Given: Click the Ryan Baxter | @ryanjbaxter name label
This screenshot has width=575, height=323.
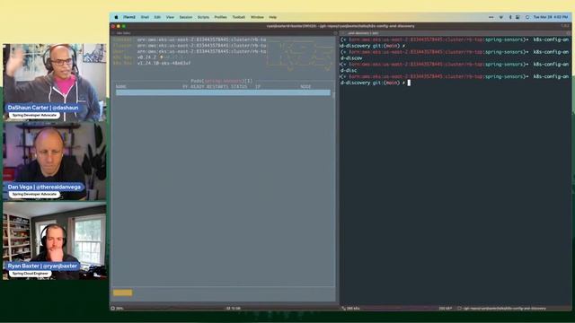Looking at the screenshot, I should point(42,266).
